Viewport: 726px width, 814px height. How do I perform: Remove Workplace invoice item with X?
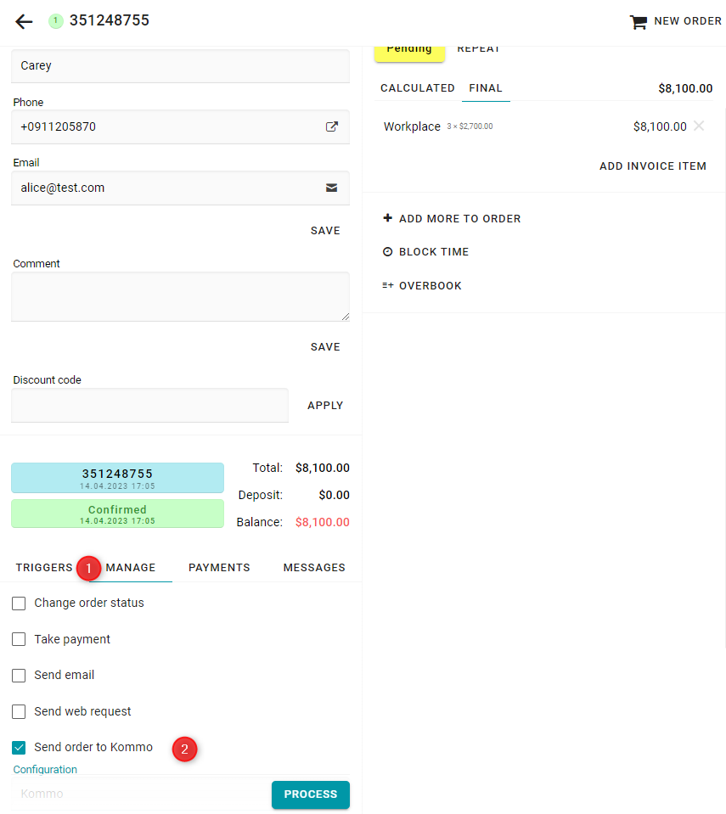[699, 126]
